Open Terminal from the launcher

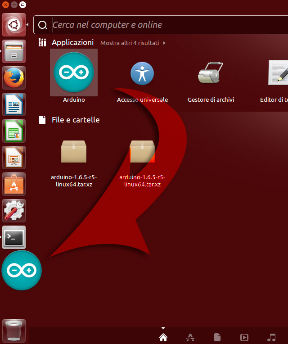pyautogui.click(x=14, y=237)
